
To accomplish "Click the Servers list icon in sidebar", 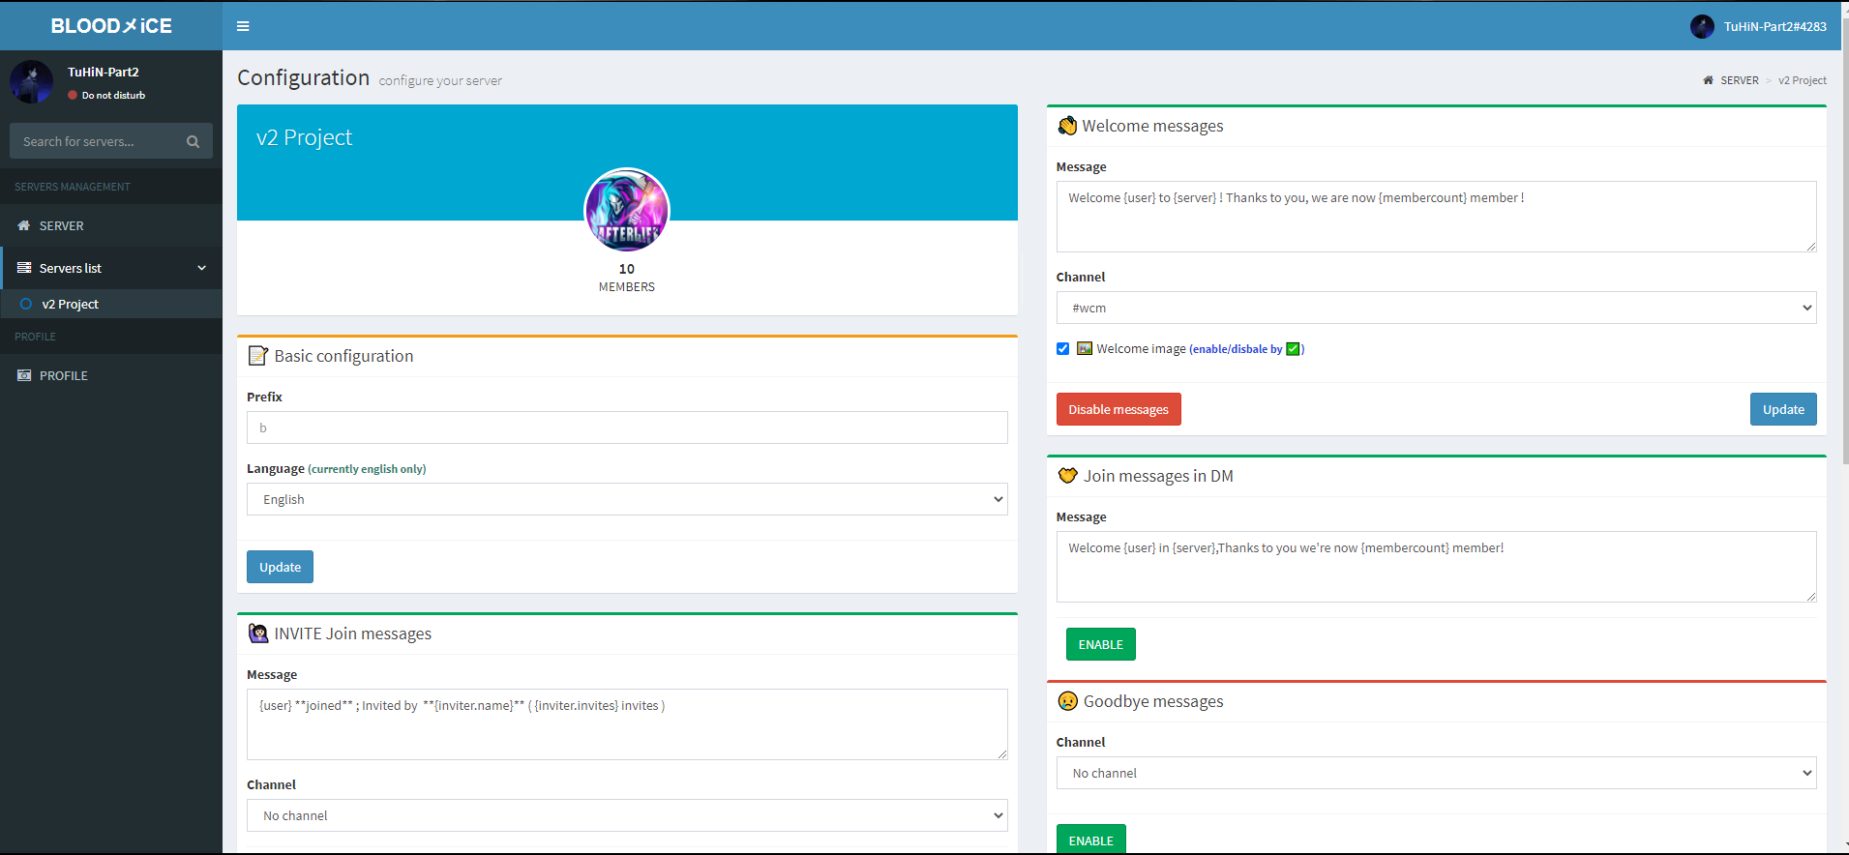I will pyautogui.click(x=24, y=268).
